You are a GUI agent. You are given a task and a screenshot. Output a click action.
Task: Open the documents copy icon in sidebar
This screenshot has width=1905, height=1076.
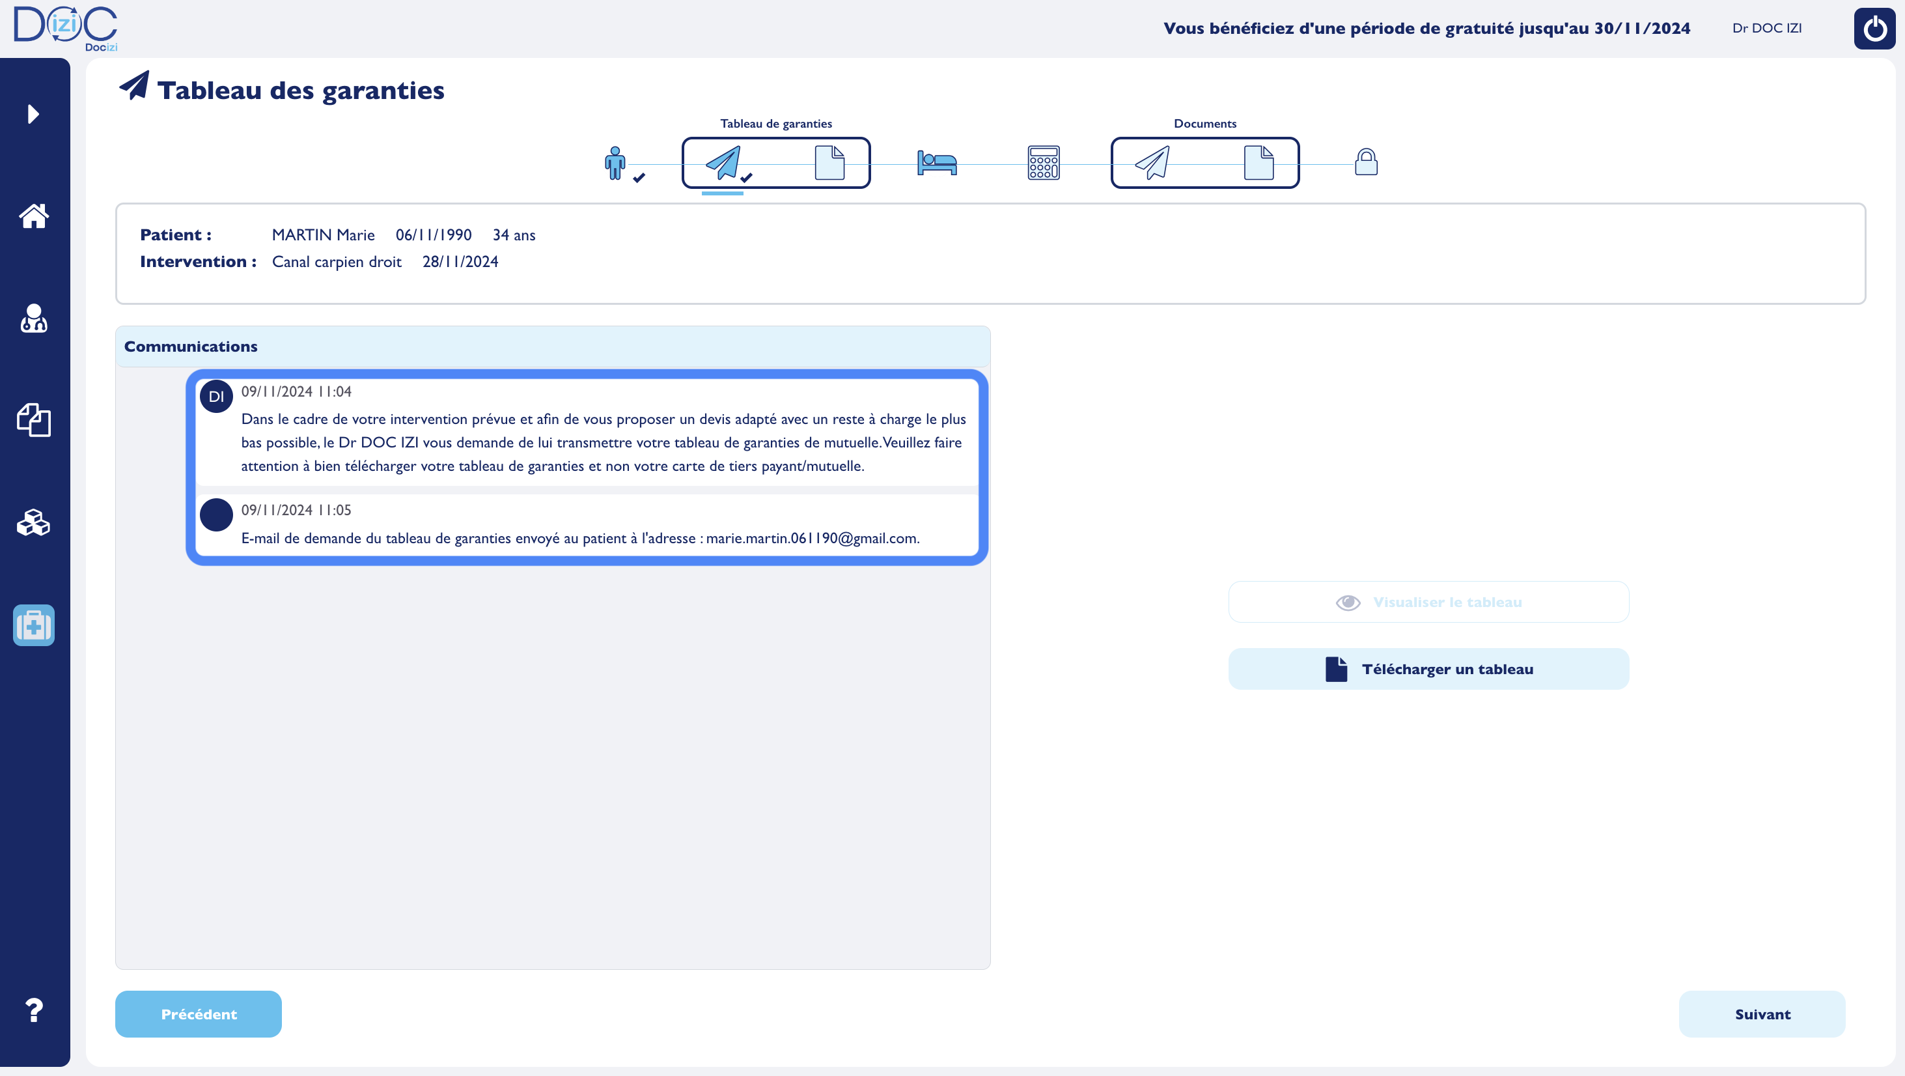click(33, 420)
